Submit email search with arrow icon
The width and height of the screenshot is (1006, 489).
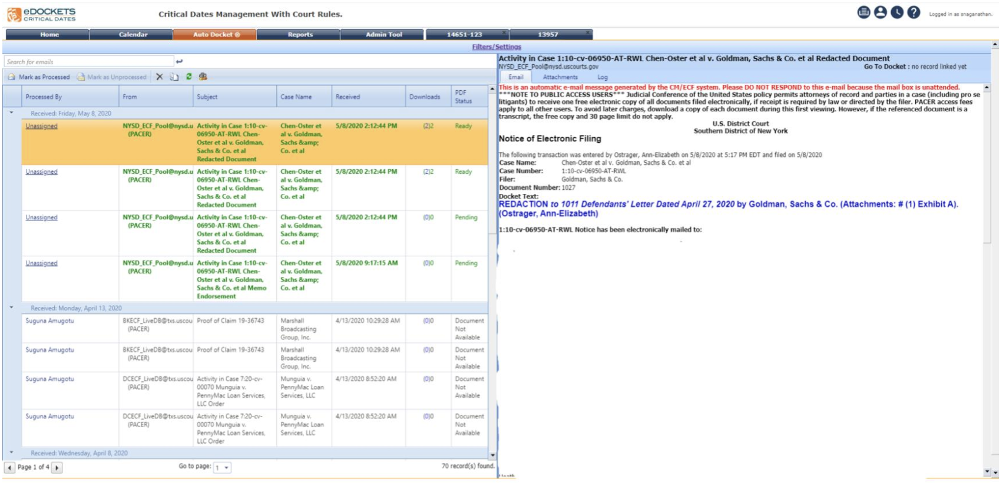179,61
